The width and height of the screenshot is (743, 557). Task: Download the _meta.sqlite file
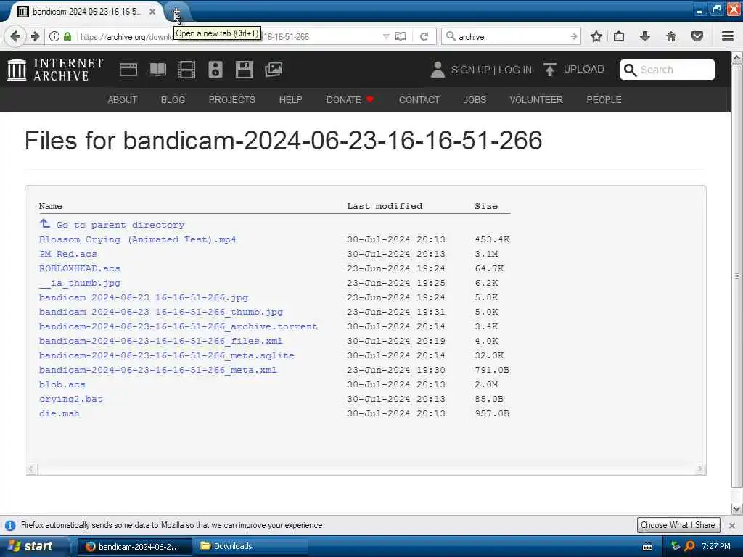click(x=167, y=355)
